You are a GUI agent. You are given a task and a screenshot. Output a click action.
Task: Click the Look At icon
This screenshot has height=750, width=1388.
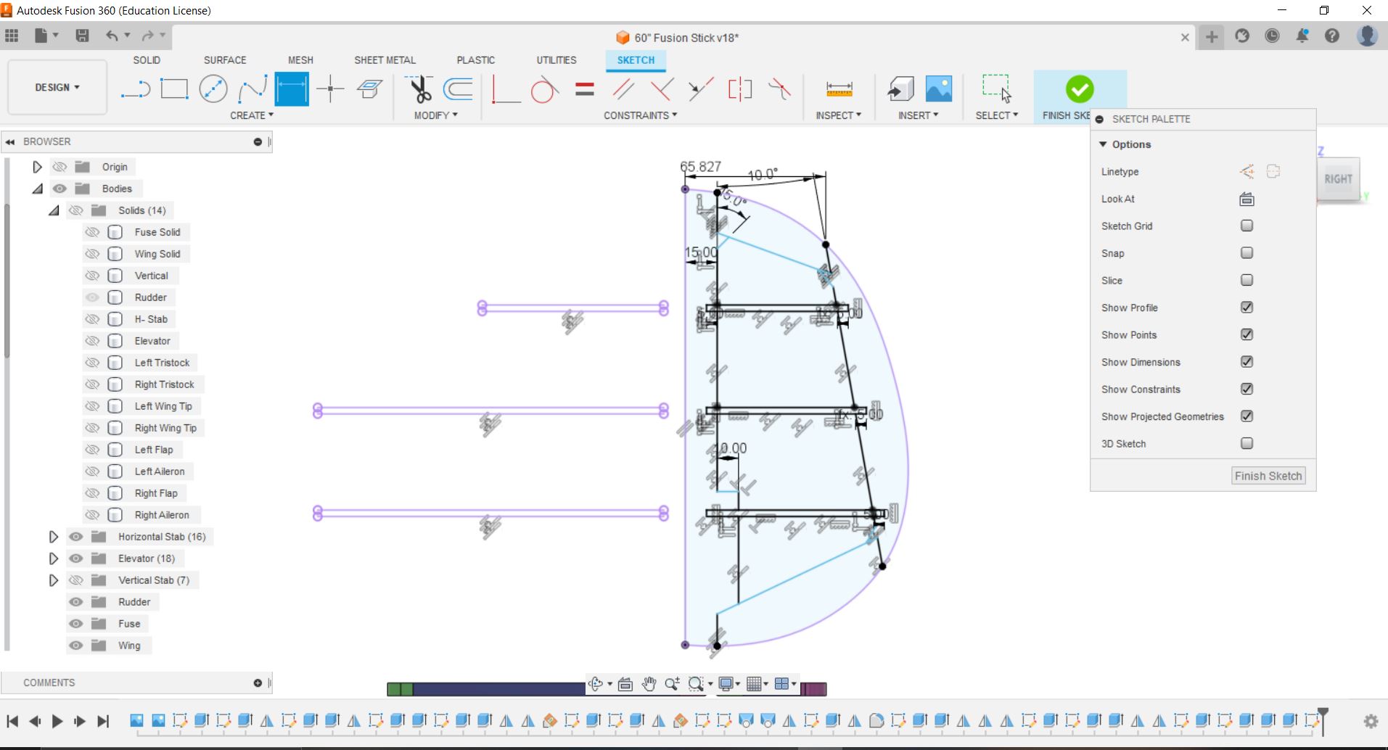(x=1247, y=199)
